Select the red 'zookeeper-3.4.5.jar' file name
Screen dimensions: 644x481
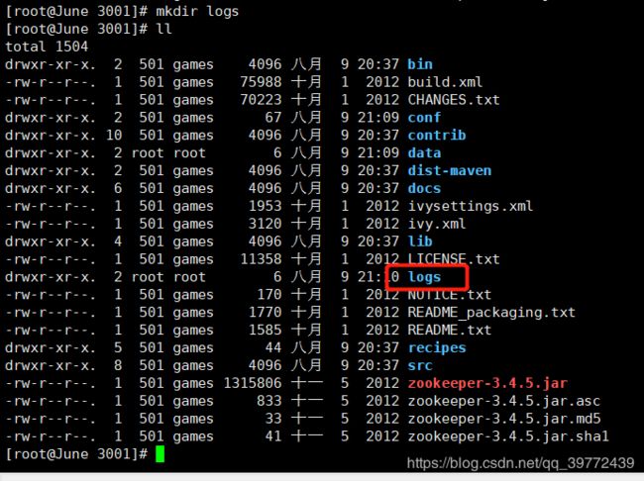click(487, 383)
